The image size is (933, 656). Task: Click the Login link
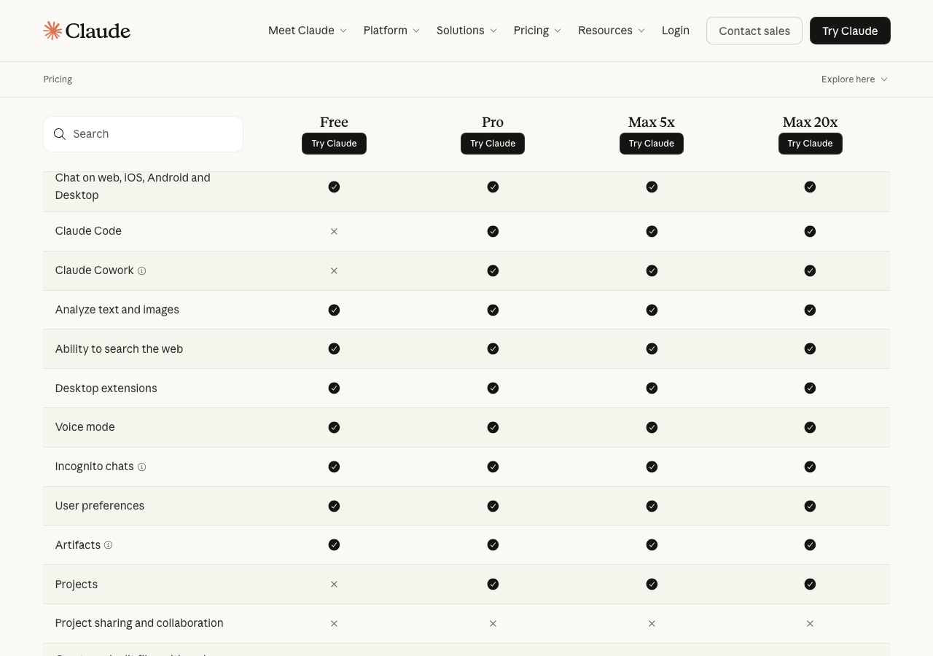(675, 31)
